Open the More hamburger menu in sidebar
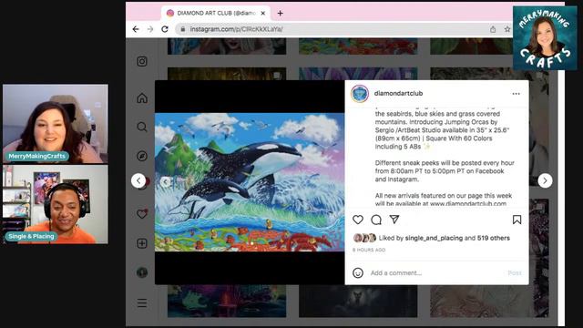The image size is (583, 328). 142,302
